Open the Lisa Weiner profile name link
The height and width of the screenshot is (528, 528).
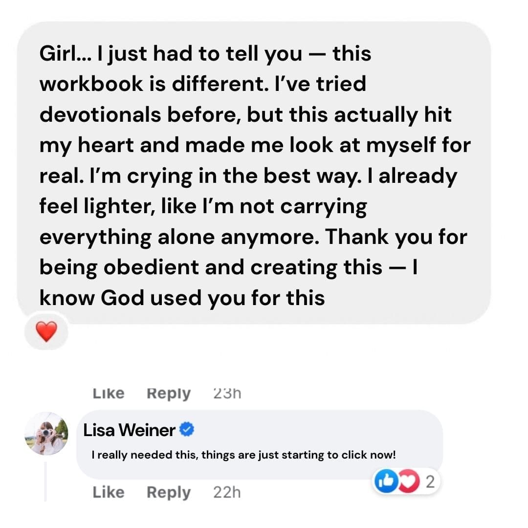pos(130,430)
